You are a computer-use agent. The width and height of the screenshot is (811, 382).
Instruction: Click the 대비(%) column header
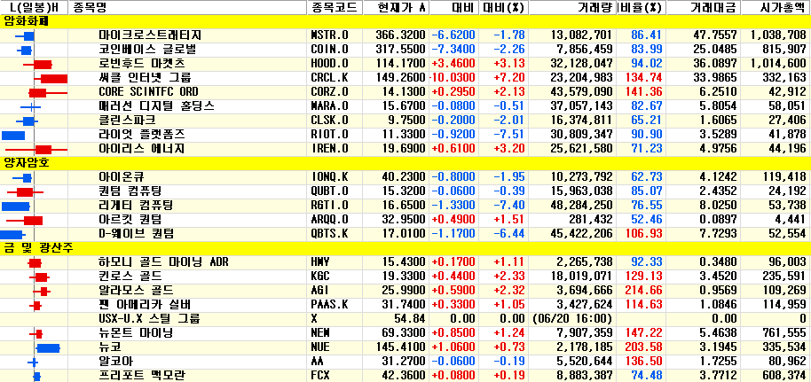click(504, 8)
